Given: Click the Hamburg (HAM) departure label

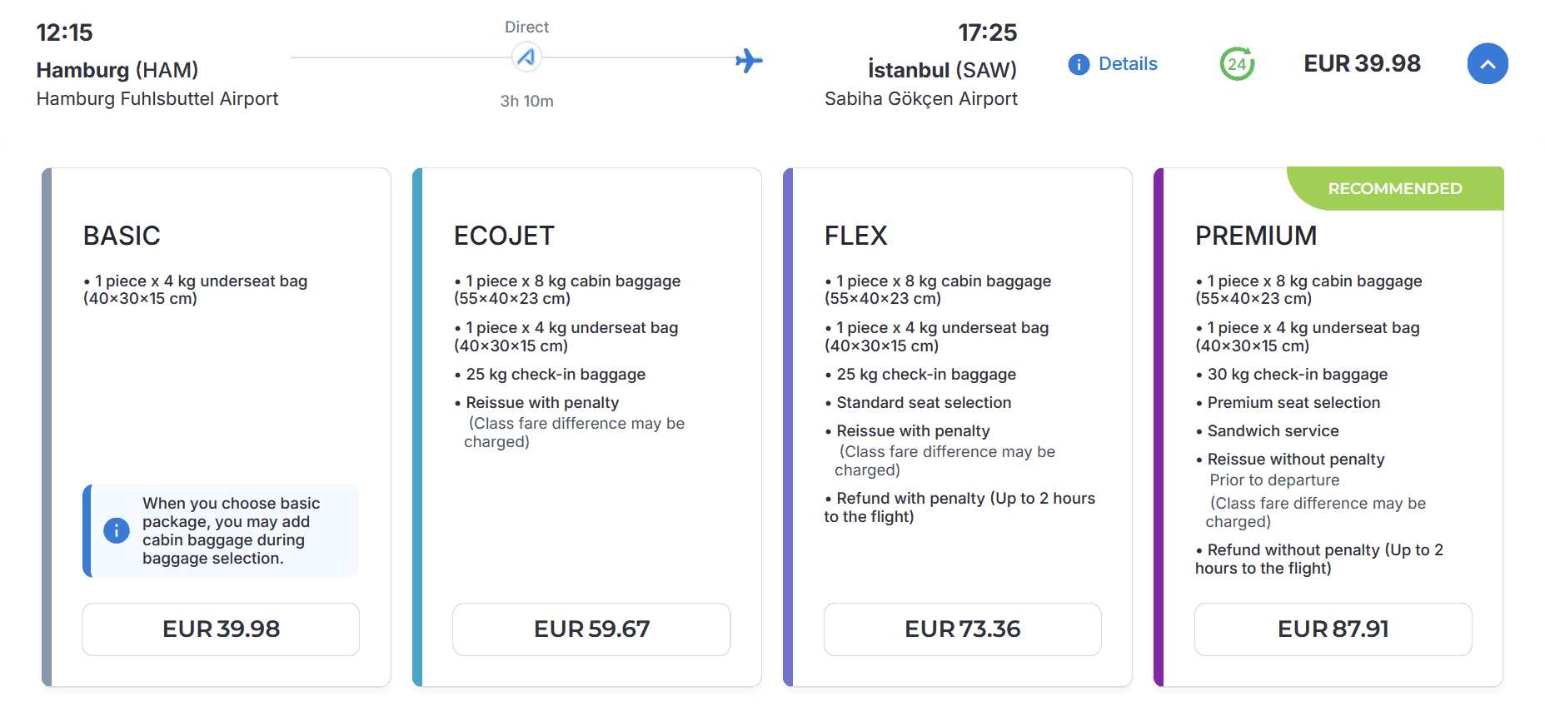Looking at the screenshot, I should pyautogui.click(x=117, y=70).
